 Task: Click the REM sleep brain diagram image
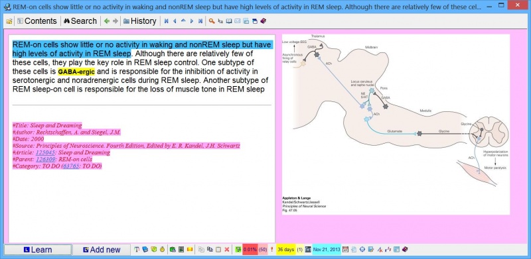pyautogui.click(x=396, y=124)
